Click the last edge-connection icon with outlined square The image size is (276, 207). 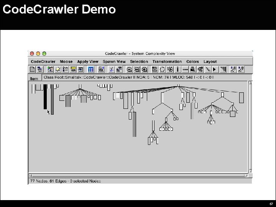coord(241,69)
